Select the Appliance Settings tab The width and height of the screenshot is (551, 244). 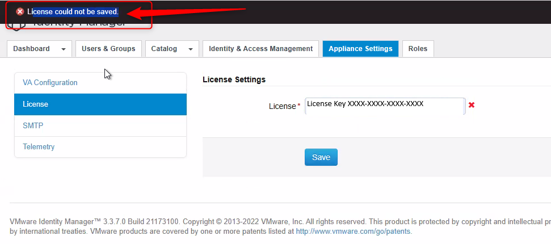[x=360, y=49]
